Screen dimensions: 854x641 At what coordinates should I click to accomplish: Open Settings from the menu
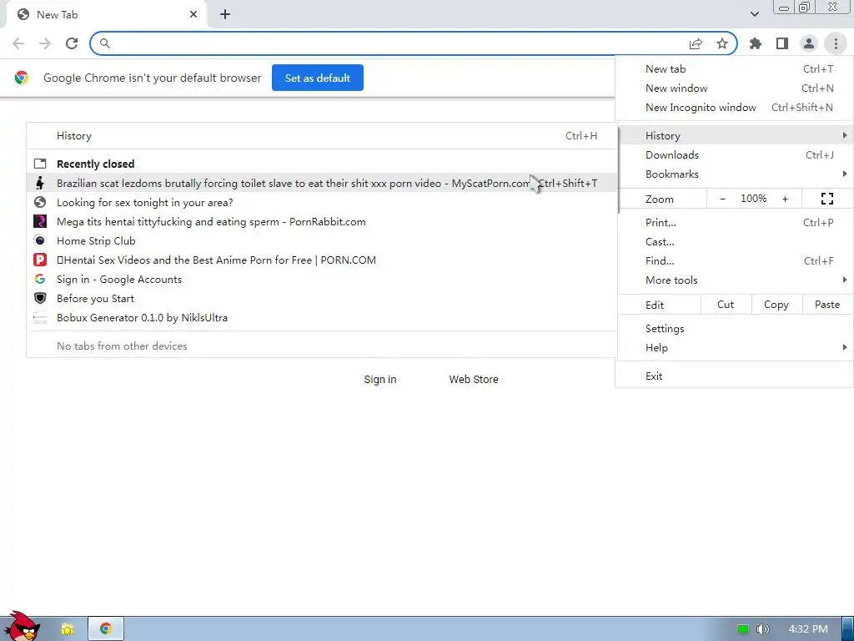(734, 329)
